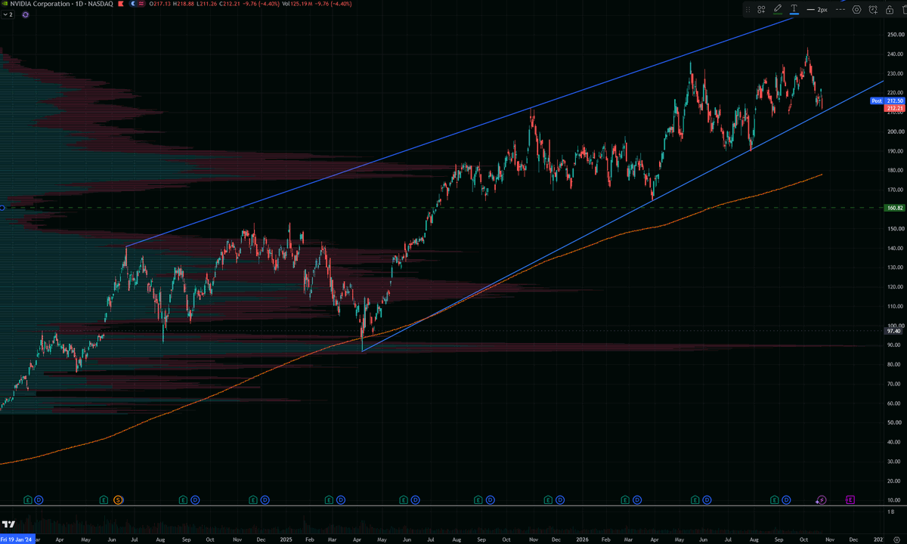The image size is (907, 544).
Task: Grab the drawing toolbar drag handle
Action: (x=748, y=10)
